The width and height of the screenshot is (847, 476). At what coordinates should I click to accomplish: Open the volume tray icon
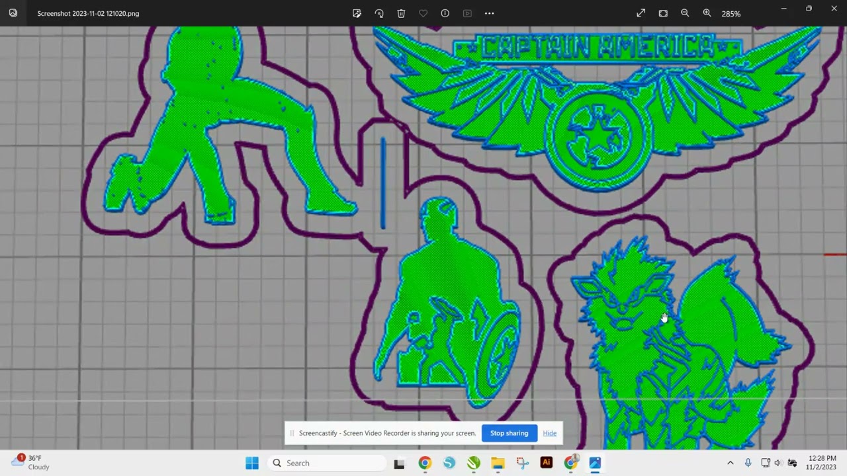tap(778, 463)
